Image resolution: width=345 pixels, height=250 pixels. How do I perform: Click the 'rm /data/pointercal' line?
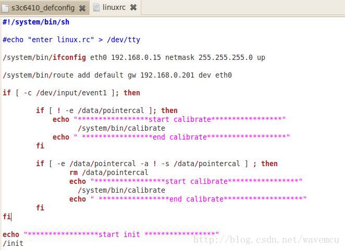click(109, 172)
